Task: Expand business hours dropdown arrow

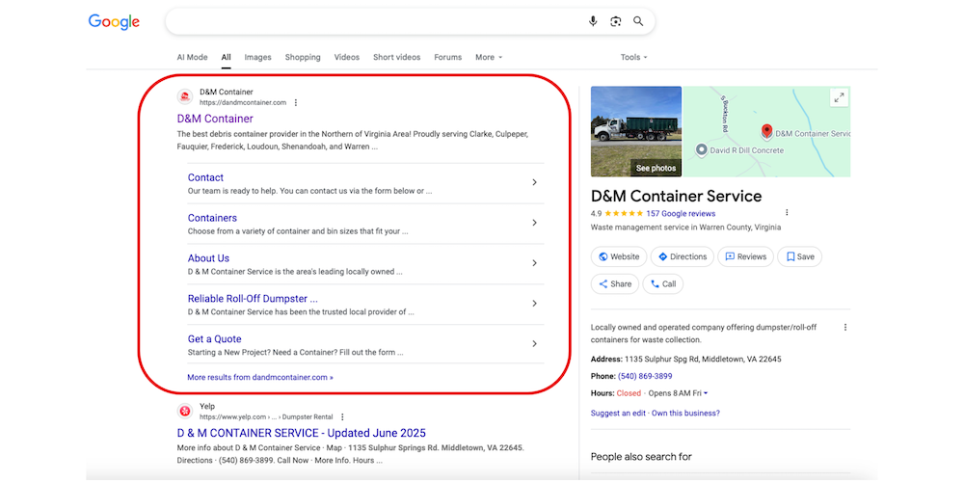Action: tap(706, 393)
